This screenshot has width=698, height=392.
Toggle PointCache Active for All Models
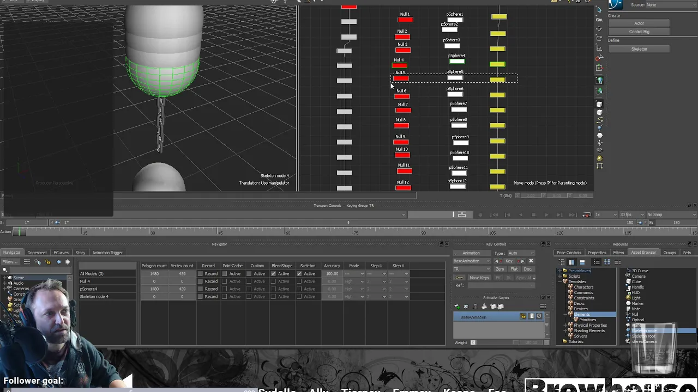(x=225, y=273)
